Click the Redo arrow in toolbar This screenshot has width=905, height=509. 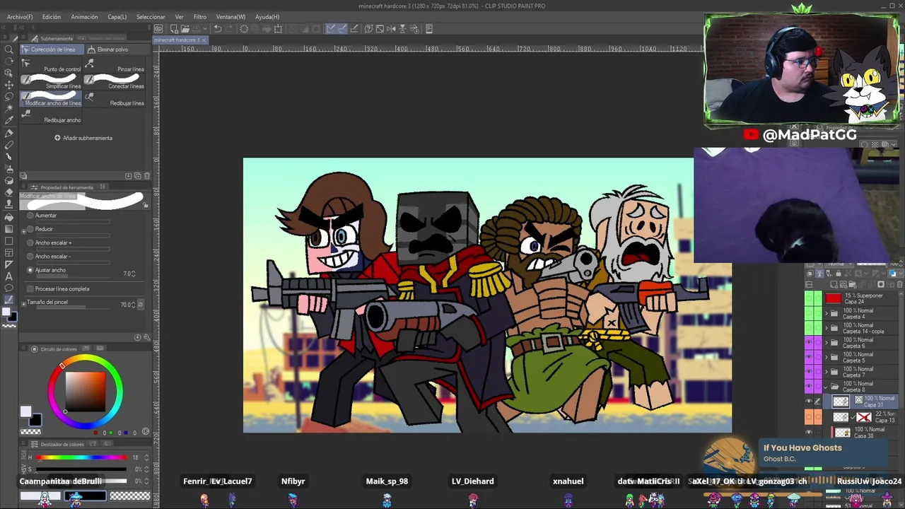[230, 29]
